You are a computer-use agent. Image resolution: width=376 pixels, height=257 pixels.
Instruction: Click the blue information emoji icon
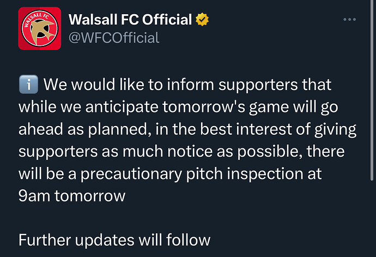click(28, 85)
